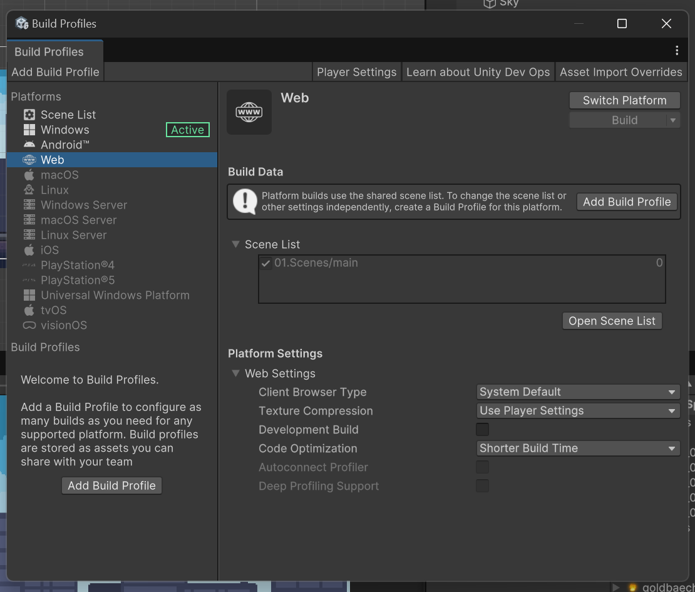Select the tvOS platform row
This screenshot has height=592, width=695.
[x=112, y=311]
